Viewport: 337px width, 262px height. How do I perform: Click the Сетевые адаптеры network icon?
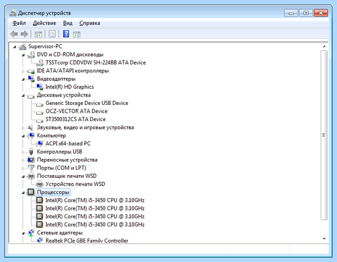31,232
